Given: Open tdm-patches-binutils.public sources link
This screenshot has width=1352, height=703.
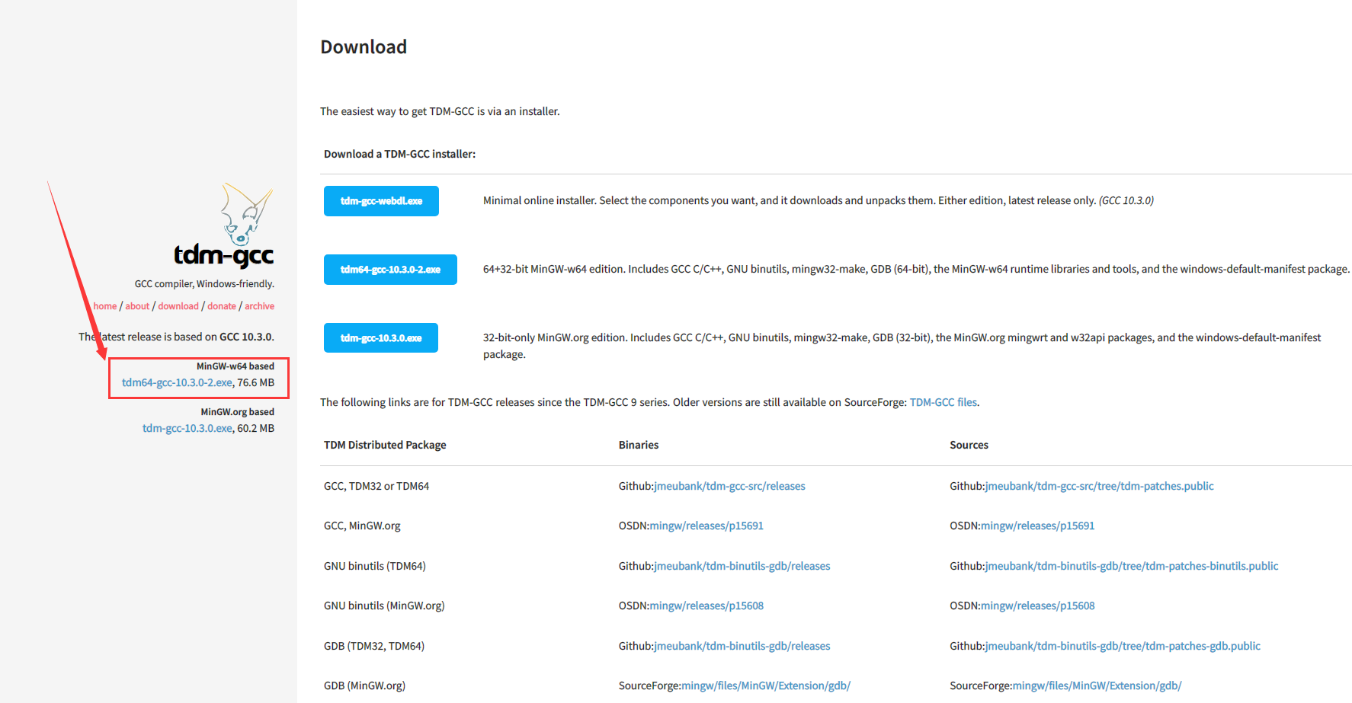Looking at the screenshot, I should [x=1132, y=566].
